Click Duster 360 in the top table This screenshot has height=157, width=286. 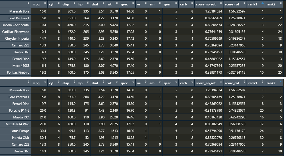21,52
